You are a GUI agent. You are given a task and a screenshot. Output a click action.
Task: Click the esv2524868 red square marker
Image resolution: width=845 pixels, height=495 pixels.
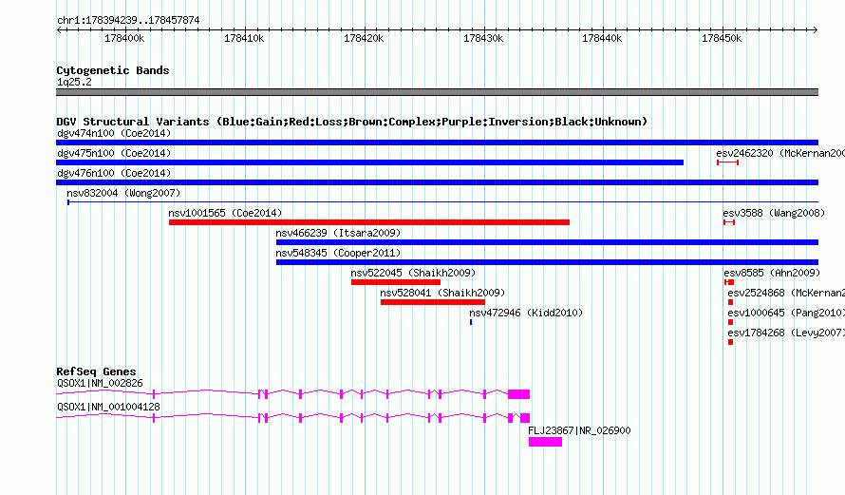[x=731, y=302]
